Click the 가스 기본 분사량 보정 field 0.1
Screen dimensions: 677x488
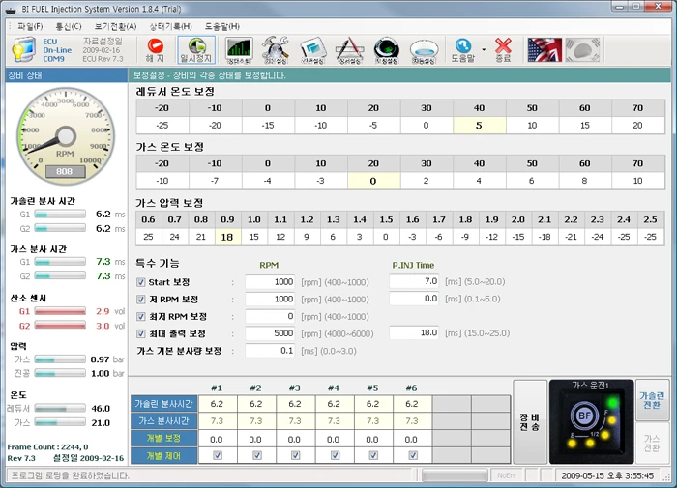coord(270,351)
